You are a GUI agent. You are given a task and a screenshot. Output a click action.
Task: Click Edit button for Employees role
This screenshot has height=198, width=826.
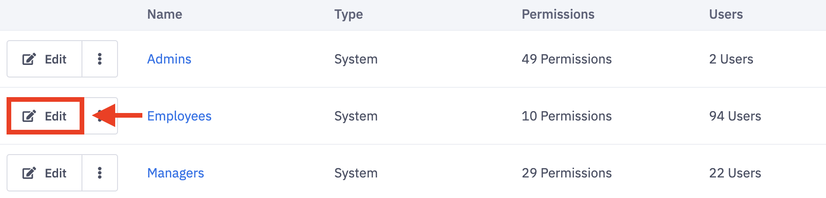pyautogui.click(x=44, y=116)
